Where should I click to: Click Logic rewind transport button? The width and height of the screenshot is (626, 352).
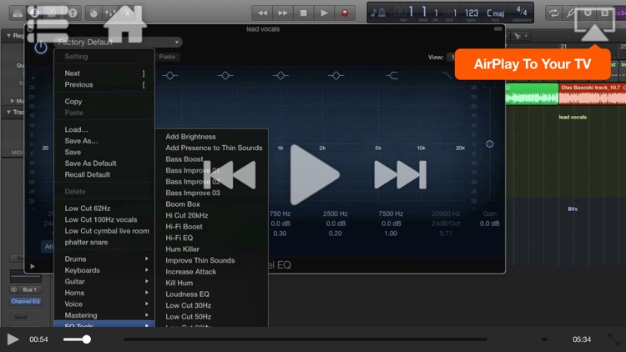tap(262, 13)
